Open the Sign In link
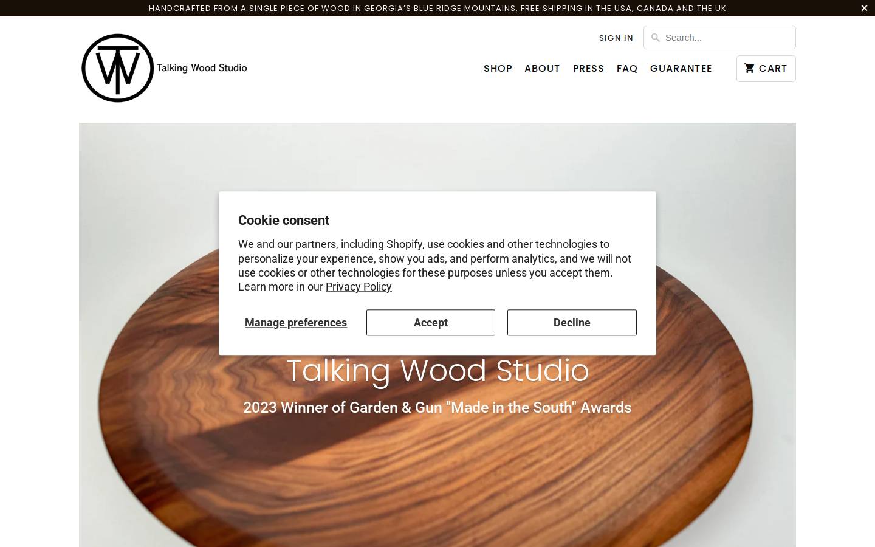 coord(616,38)
